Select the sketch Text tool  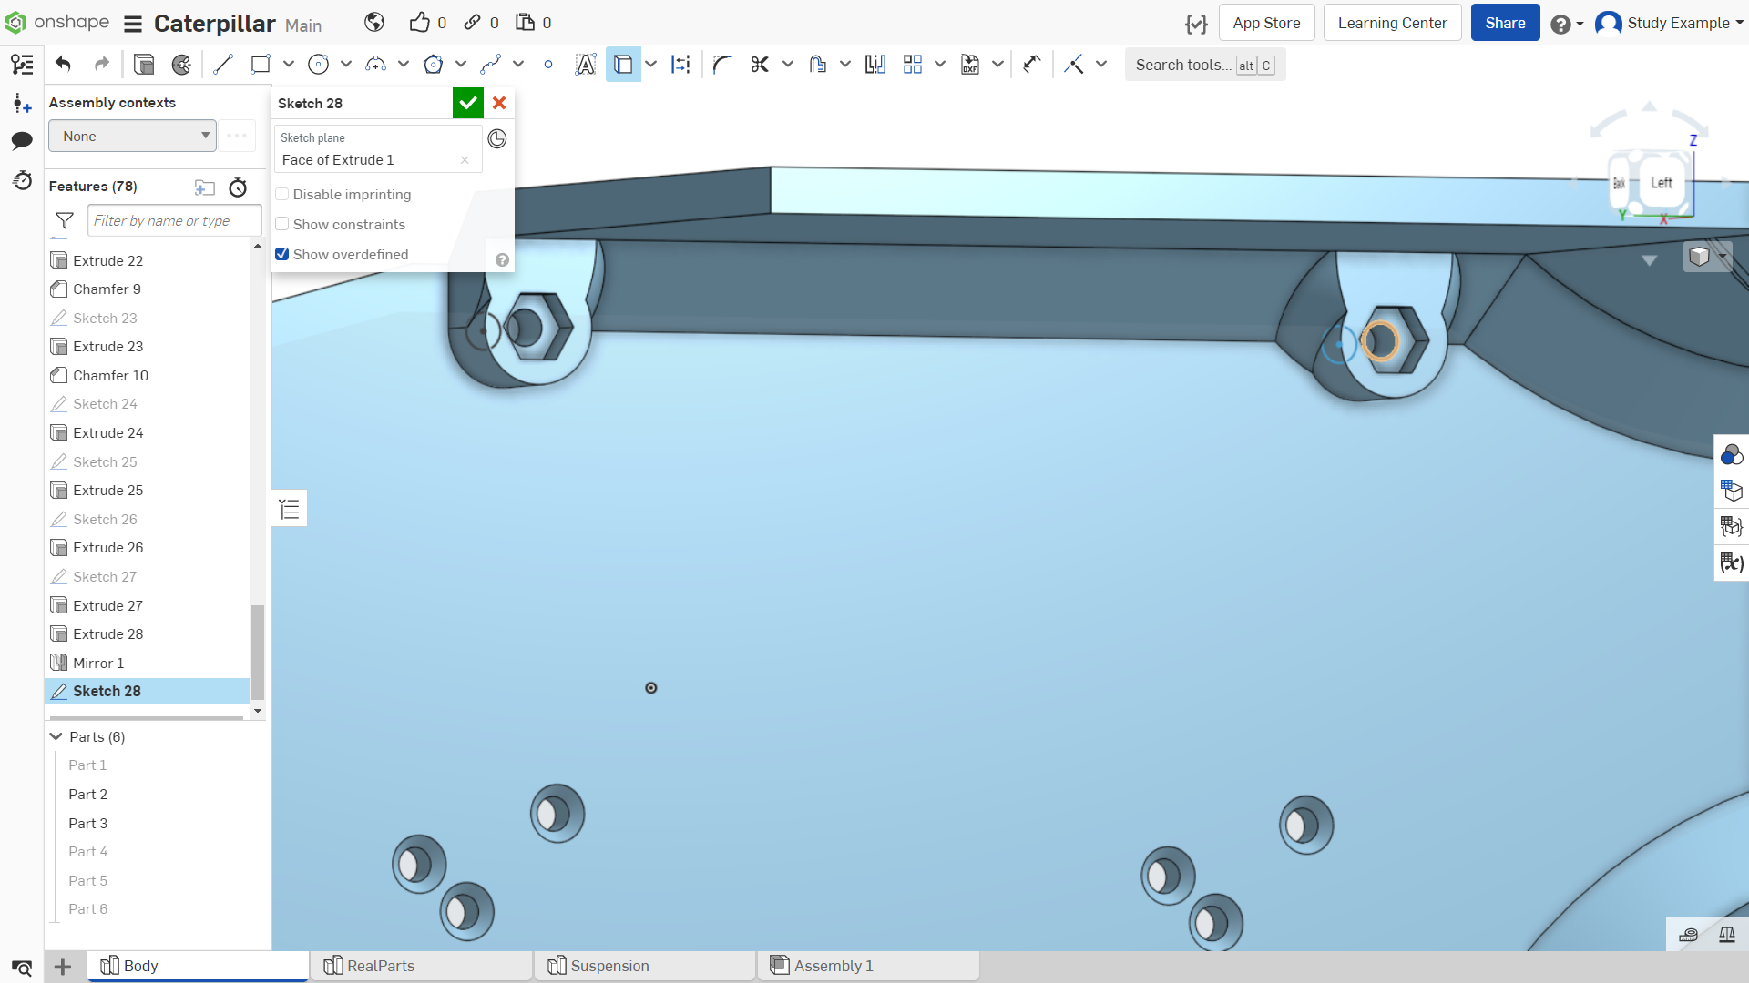[585, 65]
